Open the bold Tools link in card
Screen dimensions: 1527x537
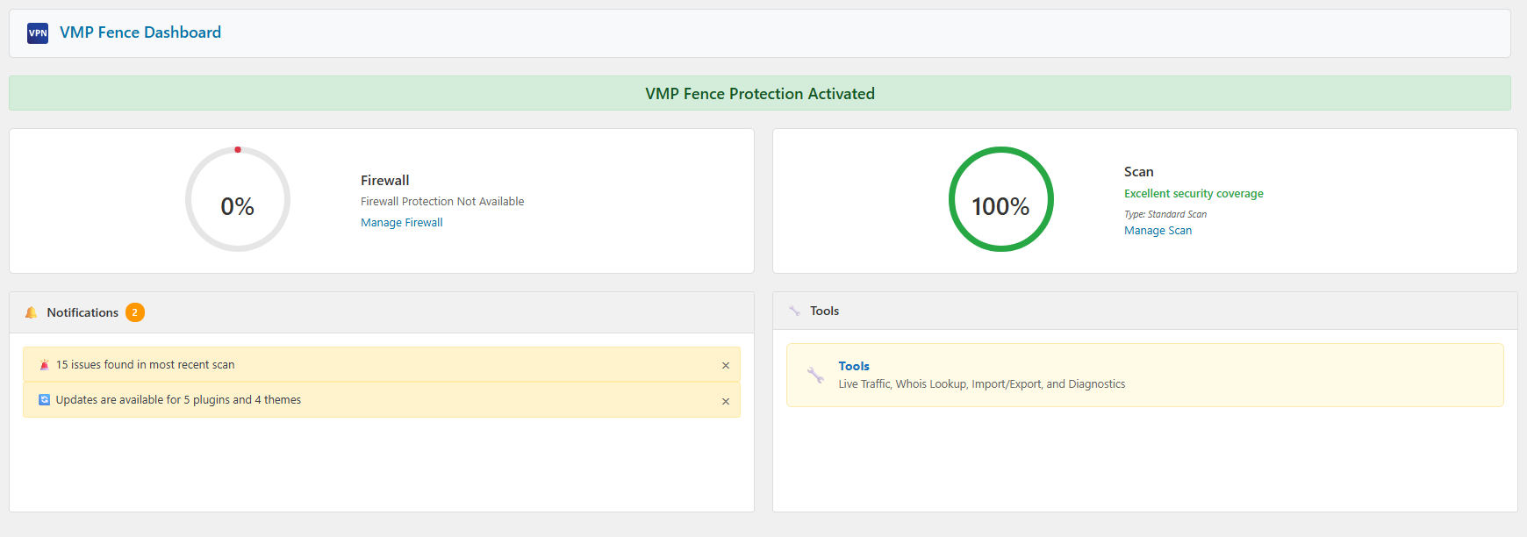854,366
